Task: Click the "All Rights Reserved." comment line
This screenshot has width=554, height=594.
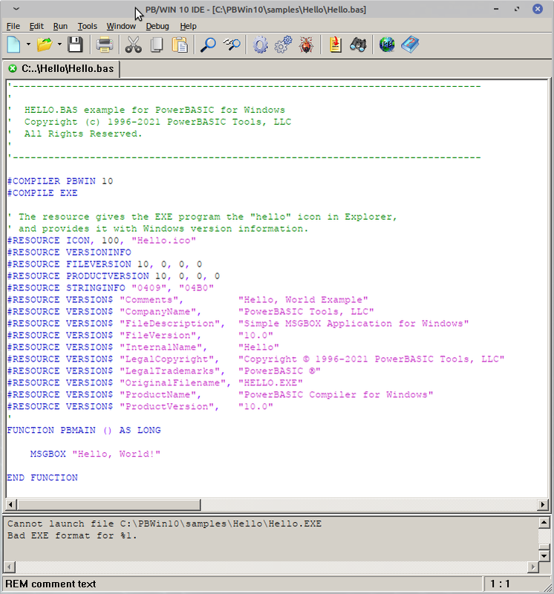Action: [x=83, y=134]
